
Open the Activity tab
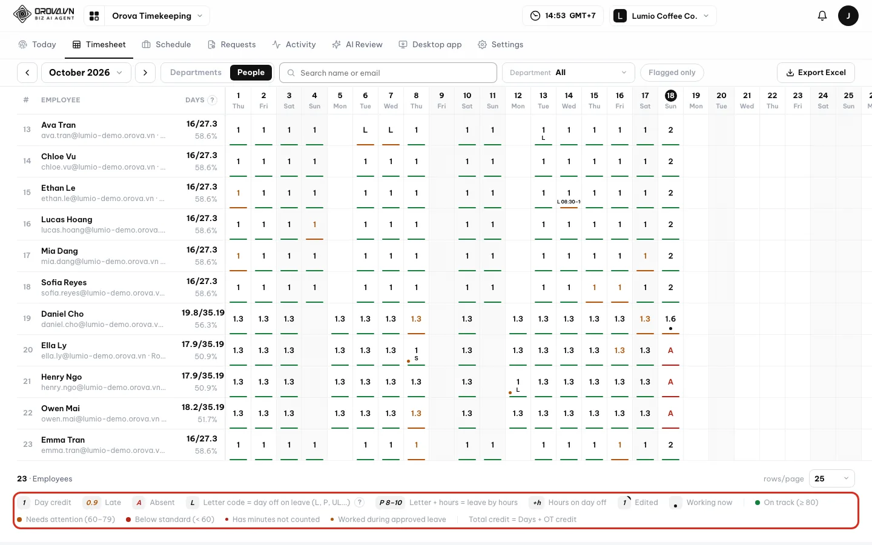click(294, 45)
